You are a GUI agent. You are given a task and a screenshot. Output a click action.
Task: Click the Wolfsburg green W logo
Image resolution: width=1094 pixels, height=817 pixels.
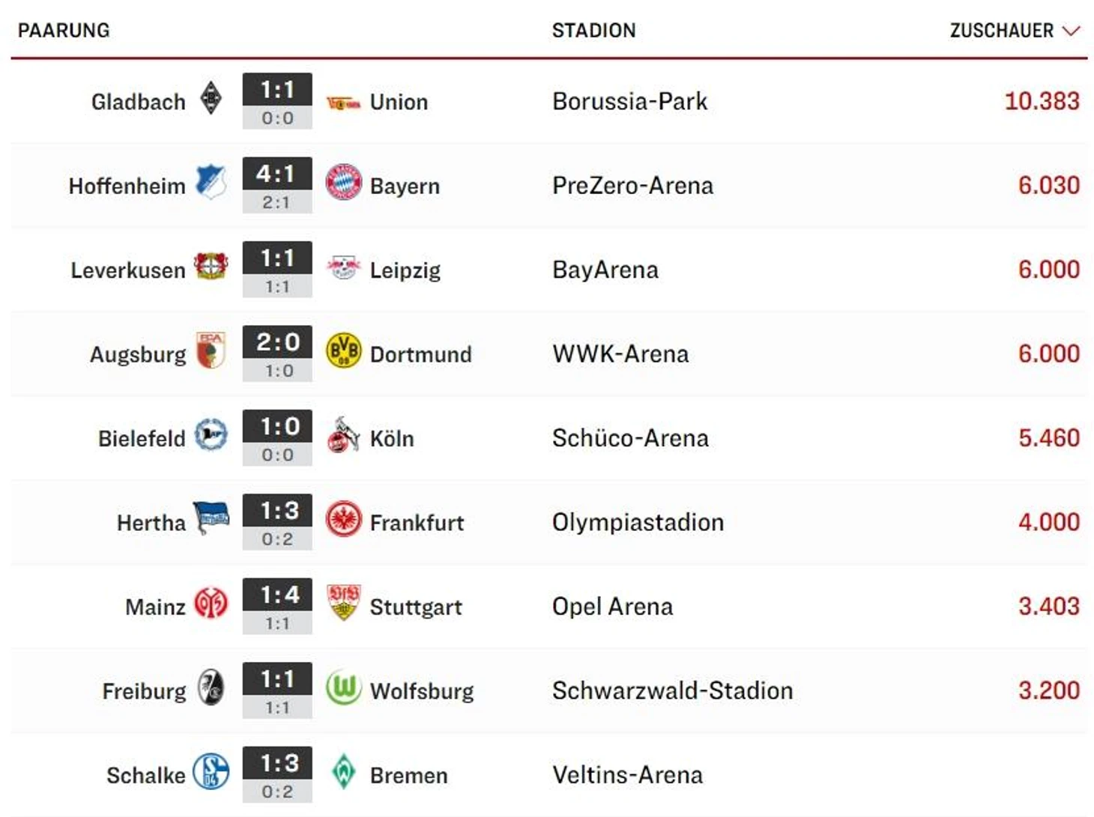(344, 687)
